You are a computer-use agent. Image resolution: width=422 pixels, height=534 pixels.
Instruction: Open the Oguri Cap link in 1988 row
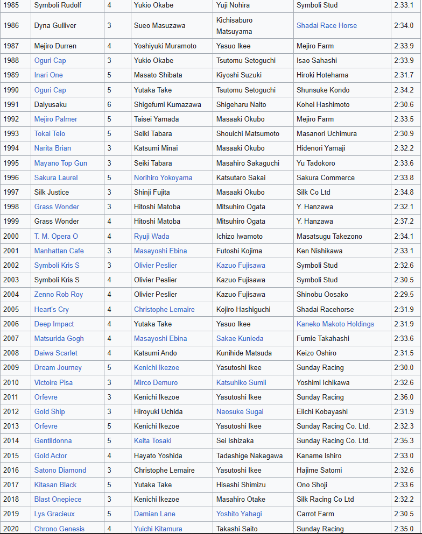pyautogui.click(x=50, y=61)
